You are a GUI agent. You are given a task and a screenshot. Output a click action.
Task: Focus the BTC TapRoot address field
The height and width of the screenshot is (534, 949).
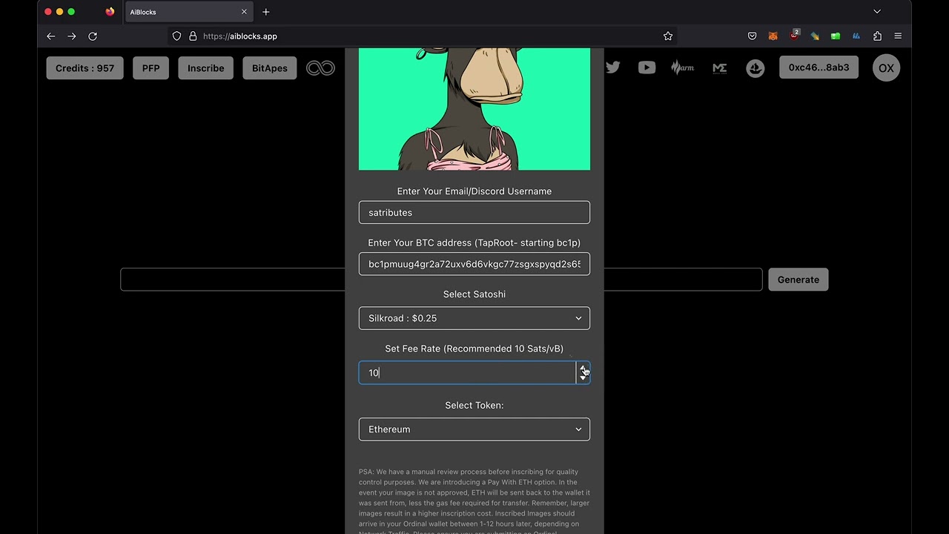click(474, 264)
